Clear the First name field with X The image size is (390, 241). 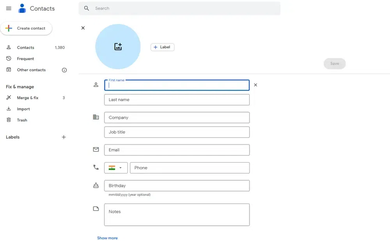[255, 85]
